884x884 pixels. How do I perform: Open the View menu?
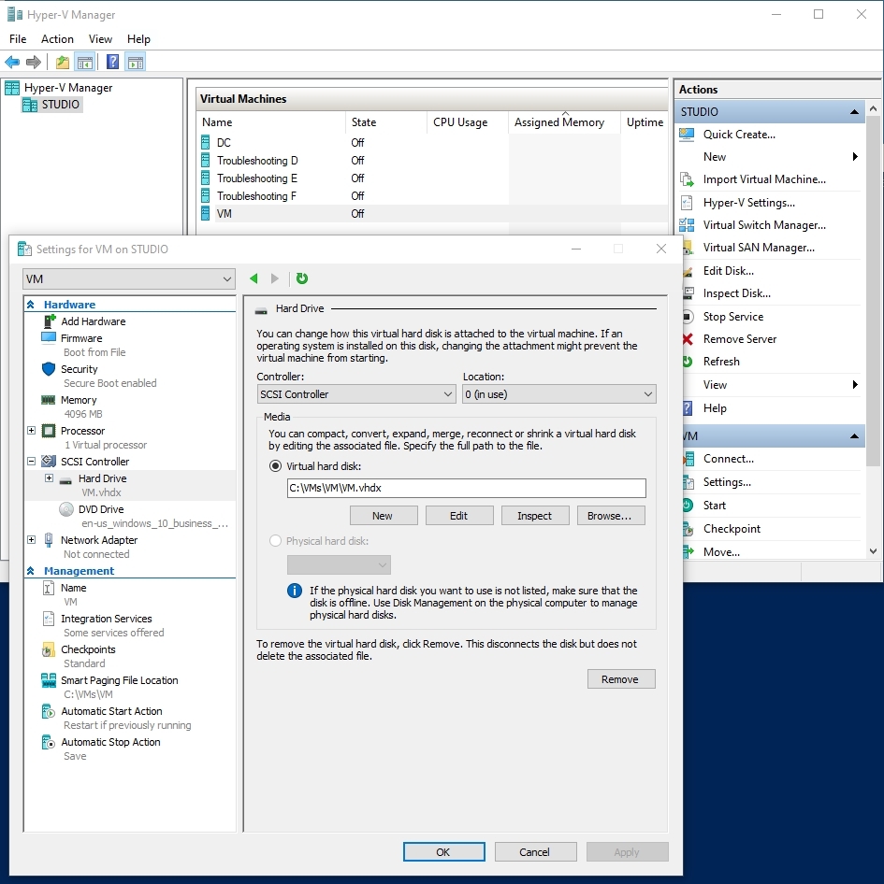[x=100, y=39]
